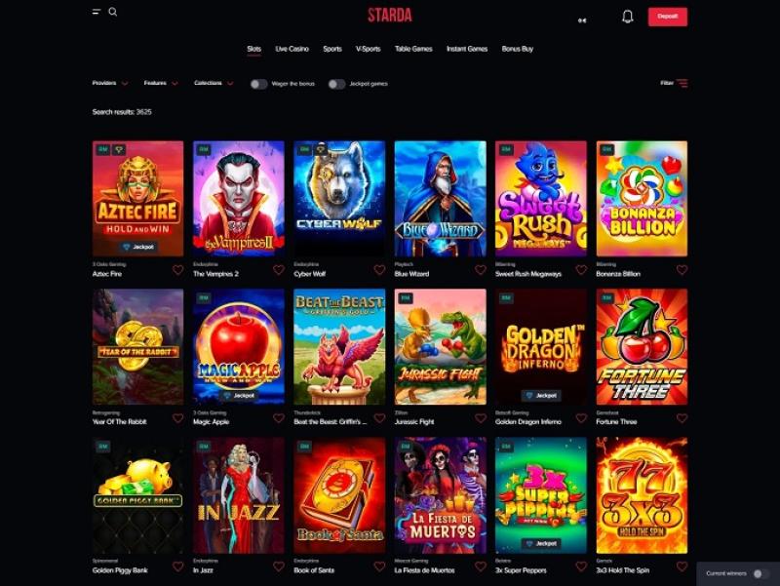Open the Filter icon at right

(x=682, y=83)
